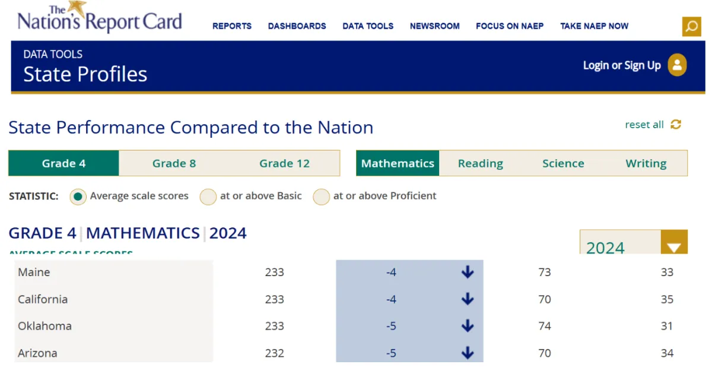Click Maine's score value 233
This screenshot has height=383, width=712.
(x=275, y=273)
